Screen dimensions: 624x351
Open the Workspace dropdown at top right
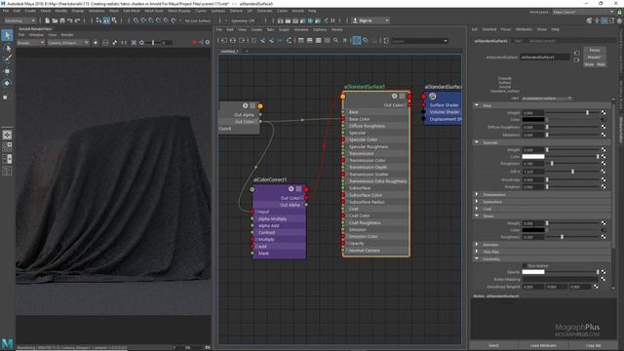583,13
